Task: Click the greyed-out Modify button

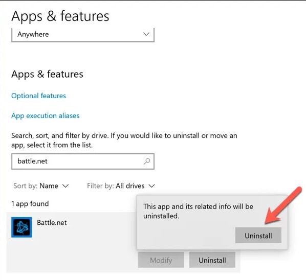Action: point(161,260)
